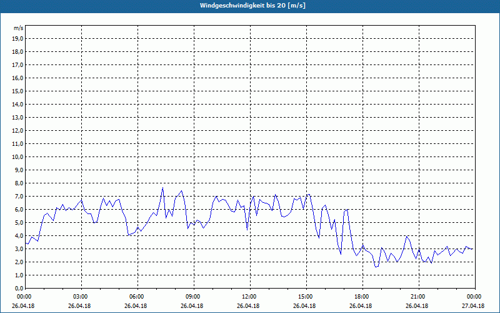Image resolution: width=500 pixels, height=313 pixels.
Task: Select the "26.04.18" date under 18:00
Action: (x=361, y=306)
